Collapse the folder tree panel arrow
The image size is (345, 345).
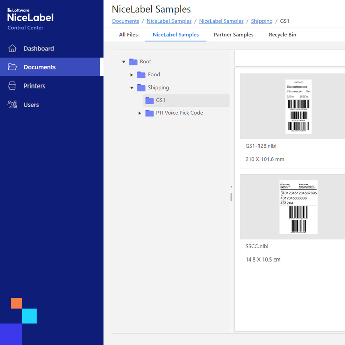point(231,187)
